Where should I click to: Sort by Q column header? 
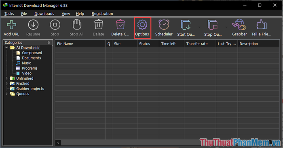pyautogui.click(x=109, y=44)
